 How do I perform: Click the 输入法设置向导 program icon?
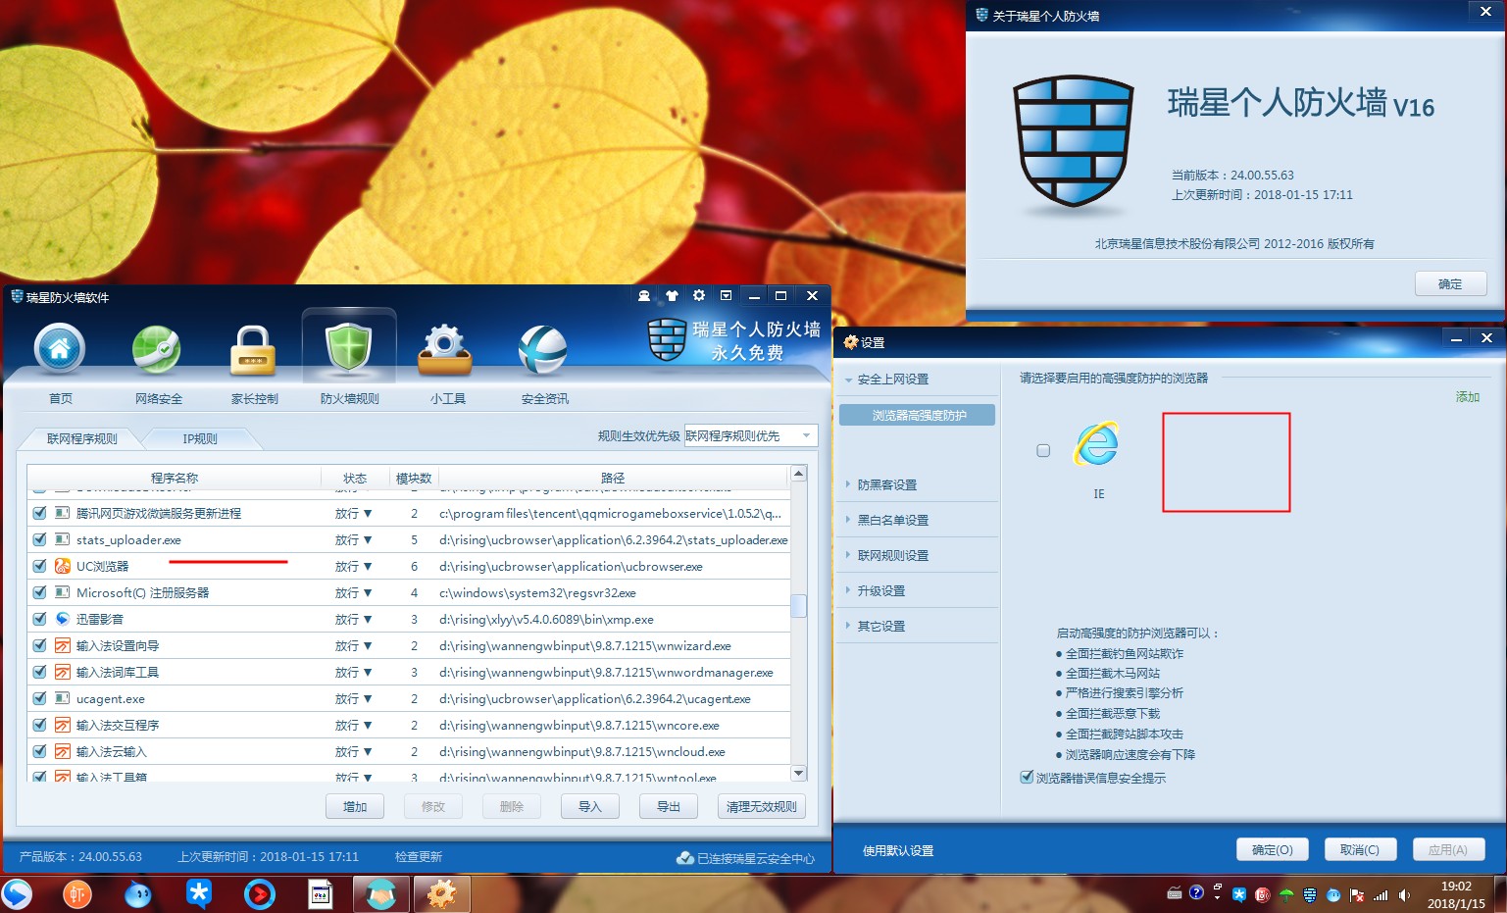point(63,645)
